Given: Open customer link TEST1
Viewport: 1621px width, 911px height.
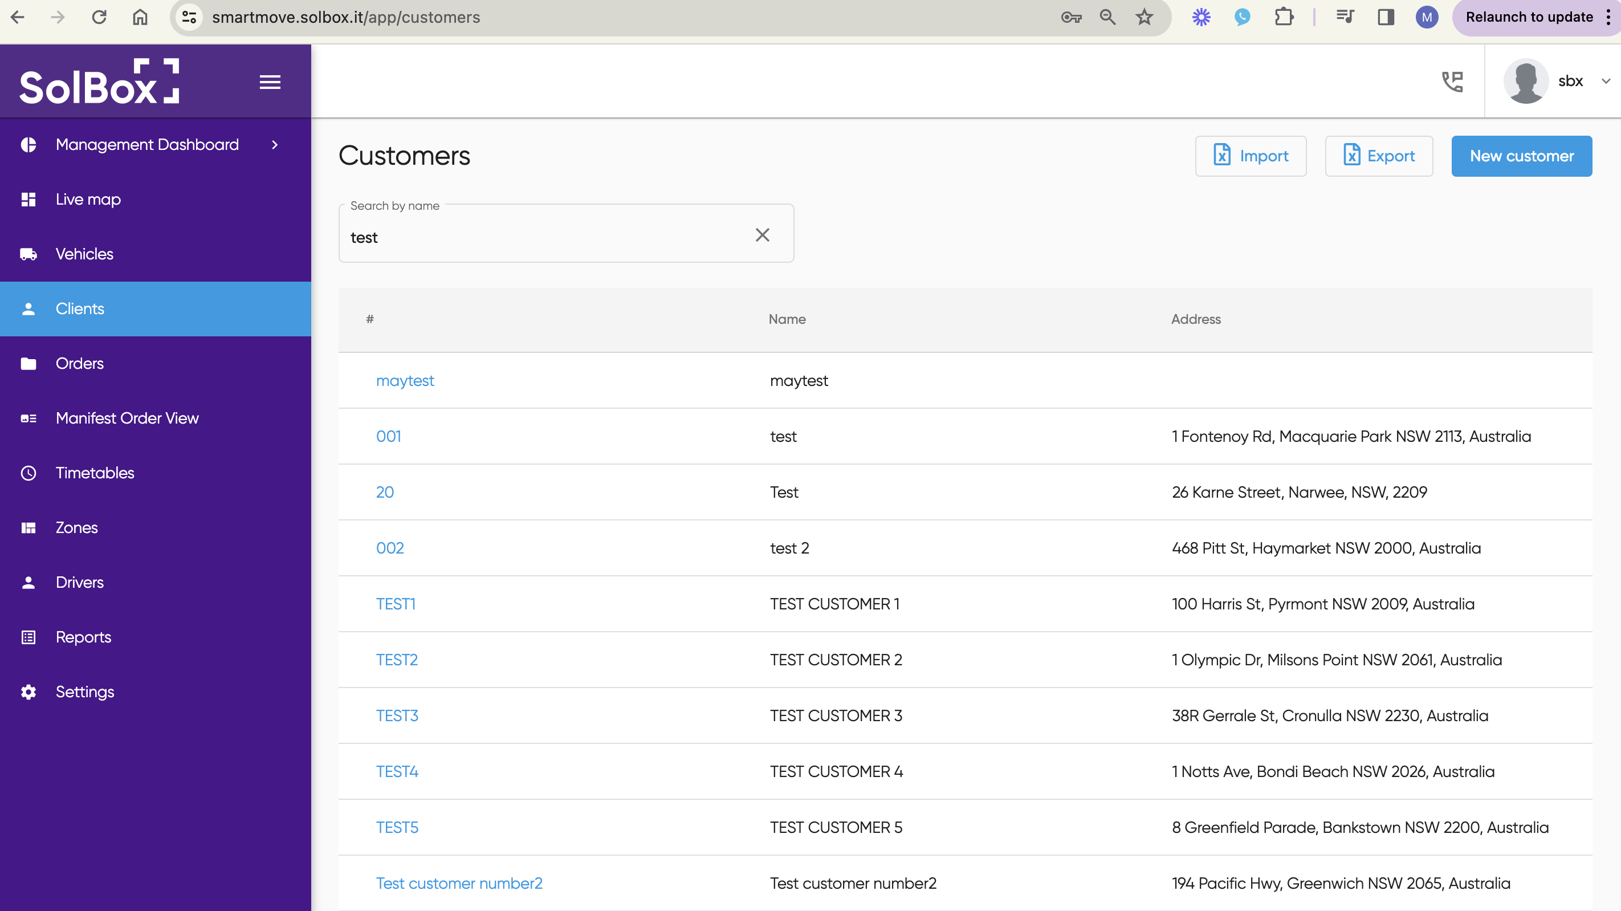Looking at the screenshot, I should click(395, 604).
